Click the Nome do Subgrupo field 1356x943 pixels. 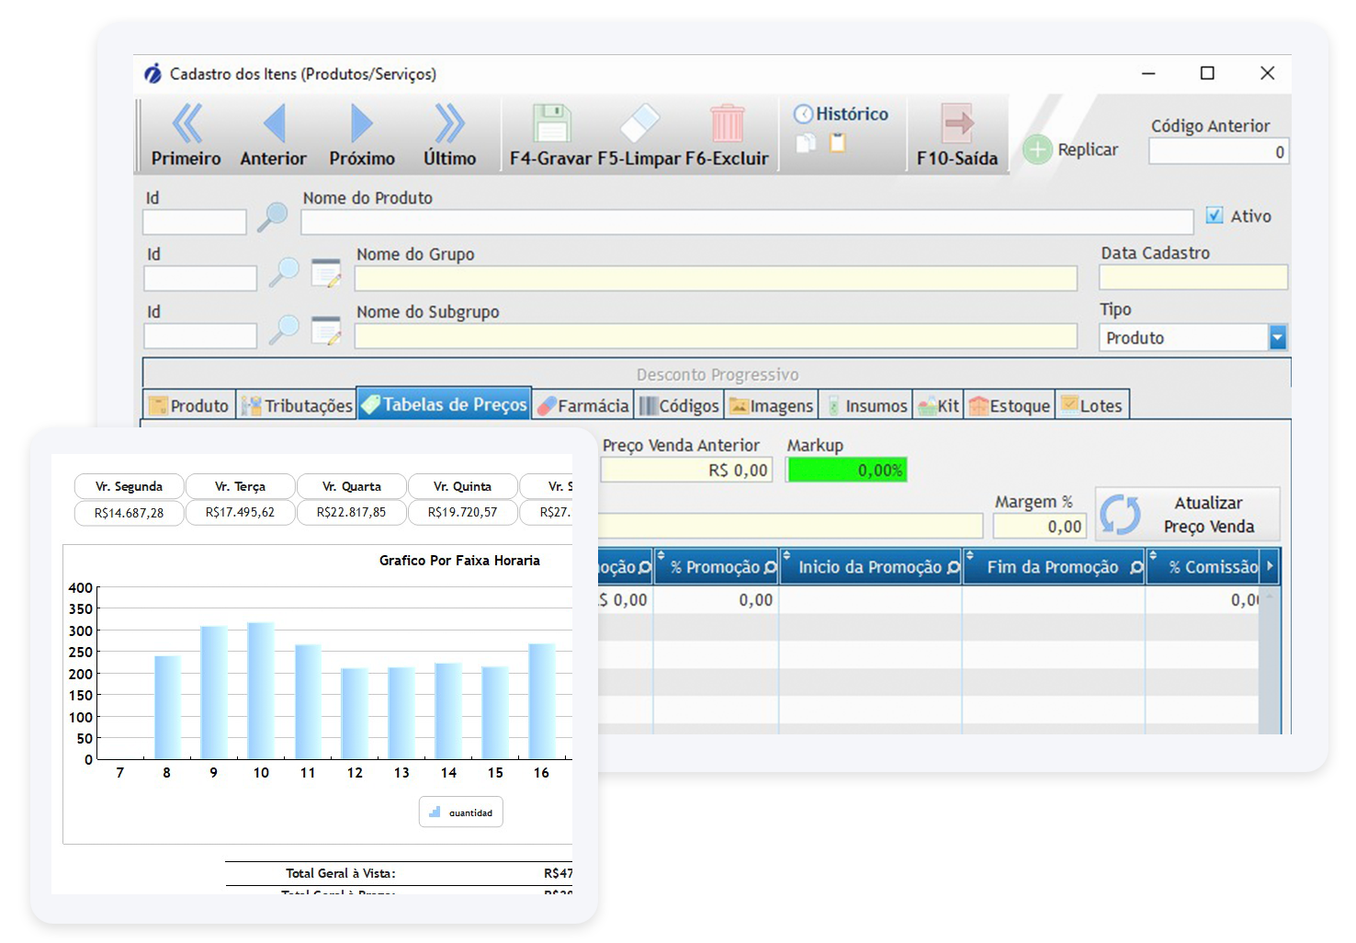[x=716, y=335]
